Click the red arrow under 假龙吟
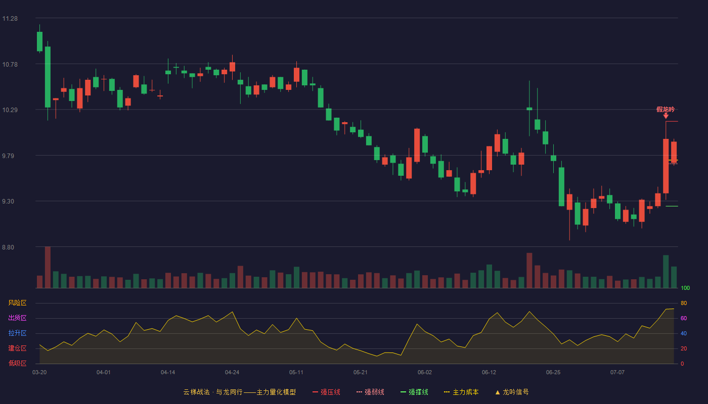 click(x=666, y=116)
